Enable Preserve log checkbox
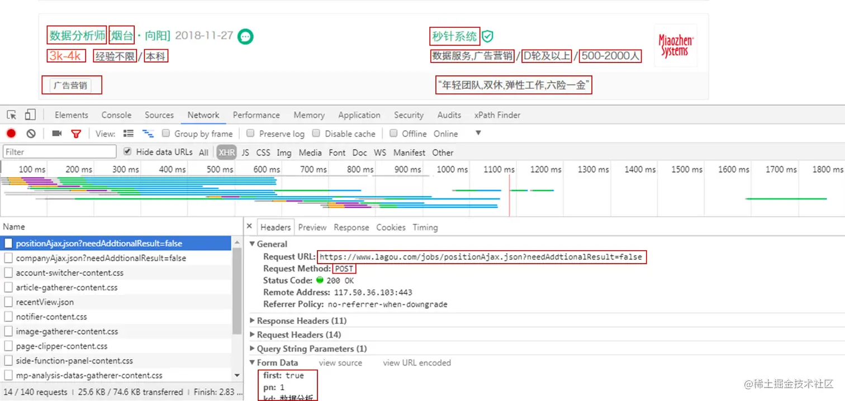The image size is (845, 401). (250, 133)
